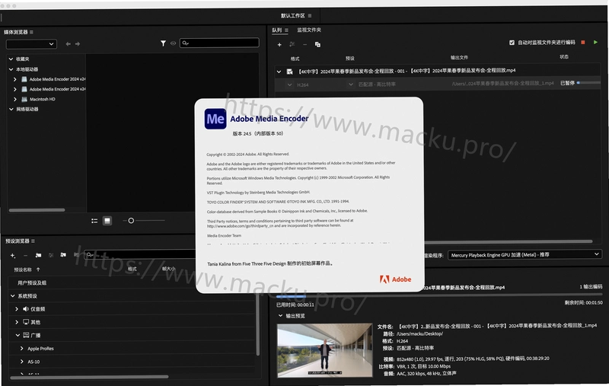Image resolution: width=609 pixels, height=386 pixels.
Task: Switch to the 监视文件夹 tab
Action: [309, 30]
